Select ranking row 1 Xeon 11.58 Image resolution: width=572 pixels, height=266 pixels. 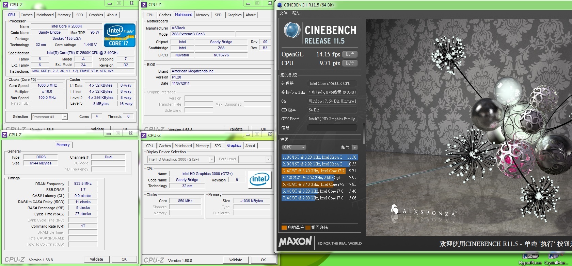click(x=319, y=157)
